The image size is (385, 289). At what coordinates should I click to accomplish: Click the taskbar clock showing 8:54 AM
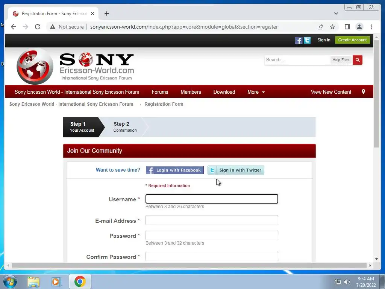pyautogui.click(x=366, y=281)
